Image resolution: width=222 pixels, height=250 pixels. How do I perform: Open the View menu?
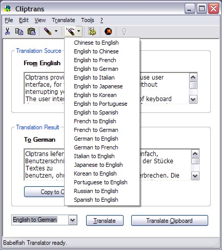tap(40, 20)
